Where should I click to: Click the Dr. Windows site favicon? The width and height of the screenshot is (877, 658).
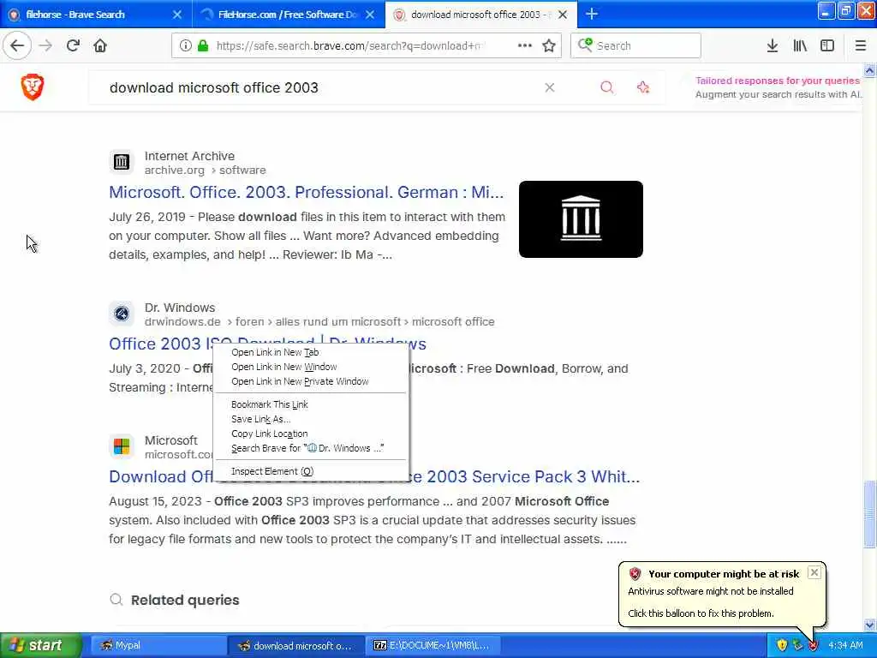(x=122, y=314)
